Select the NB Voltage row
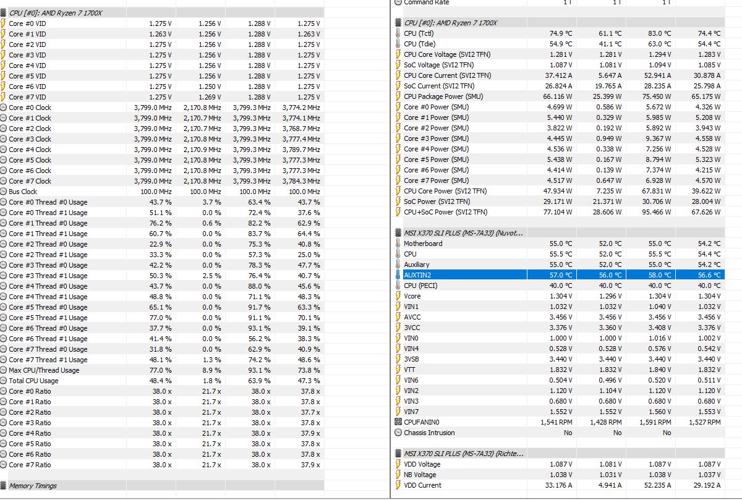This screenshot has height=500, width=742. (x=558, y=475)
